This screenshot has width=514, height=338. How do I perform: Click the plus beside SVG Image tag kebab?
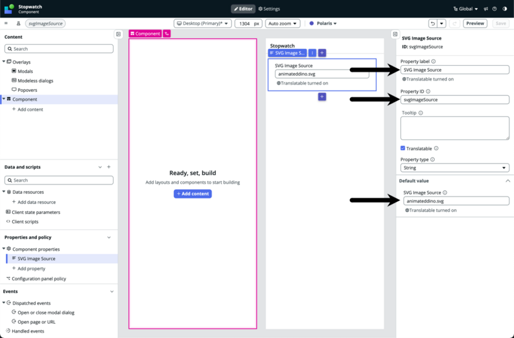322,53
